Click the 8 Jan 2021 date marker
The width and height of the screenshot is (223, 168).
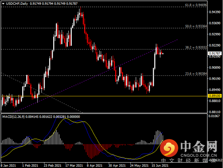(x=8, y=166)
